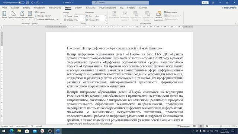Click the page count indicator in status bar
This screenshot has height=134, width=238.
tap(7, 126)
